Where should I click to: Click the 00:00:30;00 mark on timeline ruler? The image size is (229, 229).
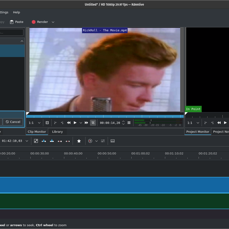tap(40, 153)
